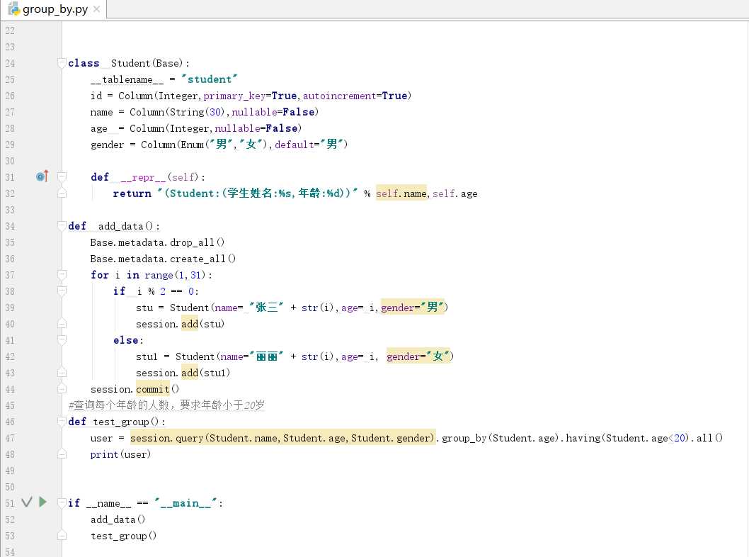The width and height of the screenshot is (749, 557).
Task: Click "autoincrement=True" on line 26
Action: (x=355, y=96)
